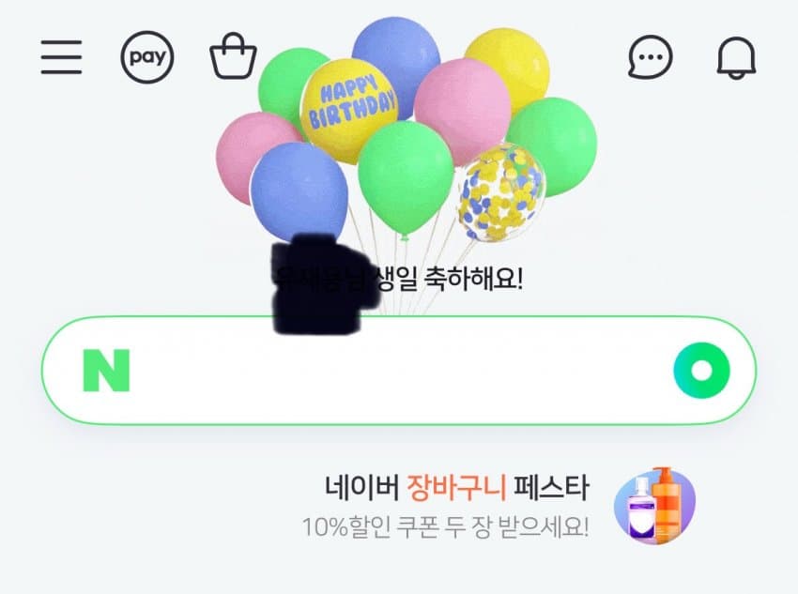Screen dimensions: 798x594
Task: Open the hamburger menu
Action: (x=62, y=57)
